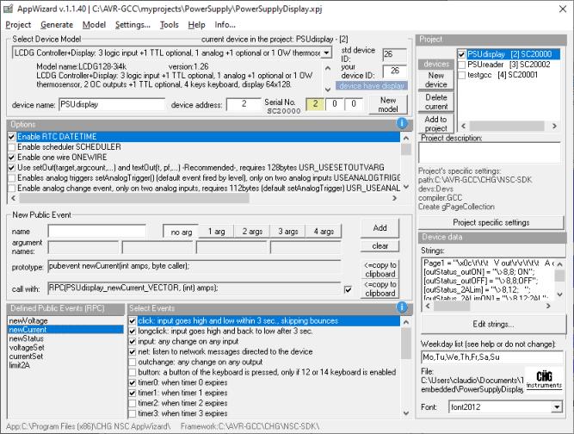Click device have display indicator
Viewport: 574px width, 434px height.
point(372,86)
